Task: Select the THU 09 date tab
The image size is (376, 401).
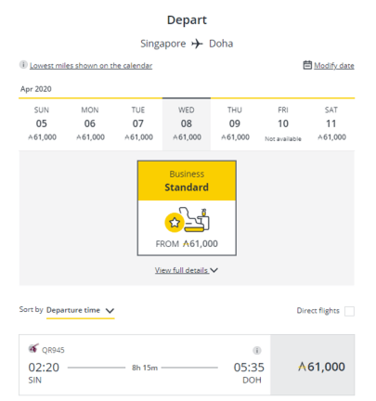Action: pyautogui.click(x=235, y=124)
